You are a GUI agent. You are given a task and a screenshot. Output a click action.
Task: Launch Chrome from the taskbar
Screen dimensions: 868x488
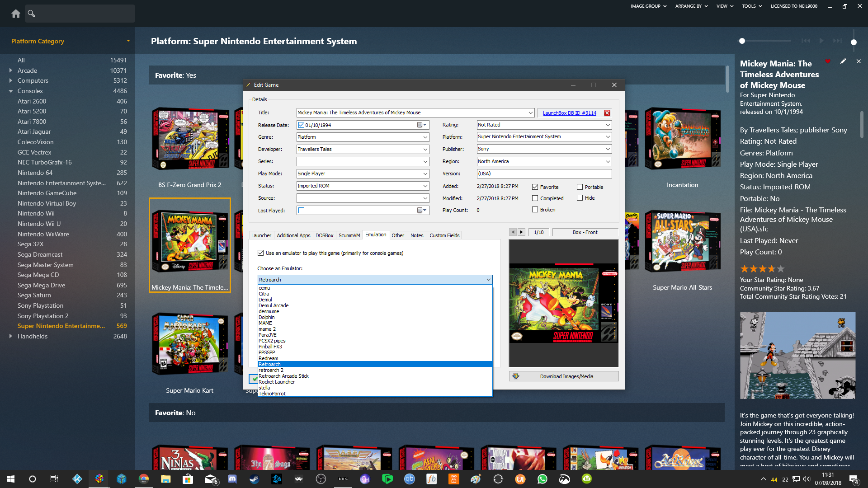coord(144,479)
